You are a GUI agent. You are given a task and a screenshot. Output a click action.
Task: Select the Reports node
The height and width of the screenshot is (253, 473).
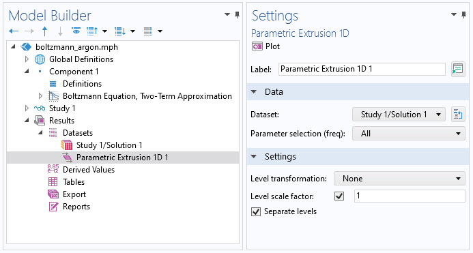pos(76,207)
